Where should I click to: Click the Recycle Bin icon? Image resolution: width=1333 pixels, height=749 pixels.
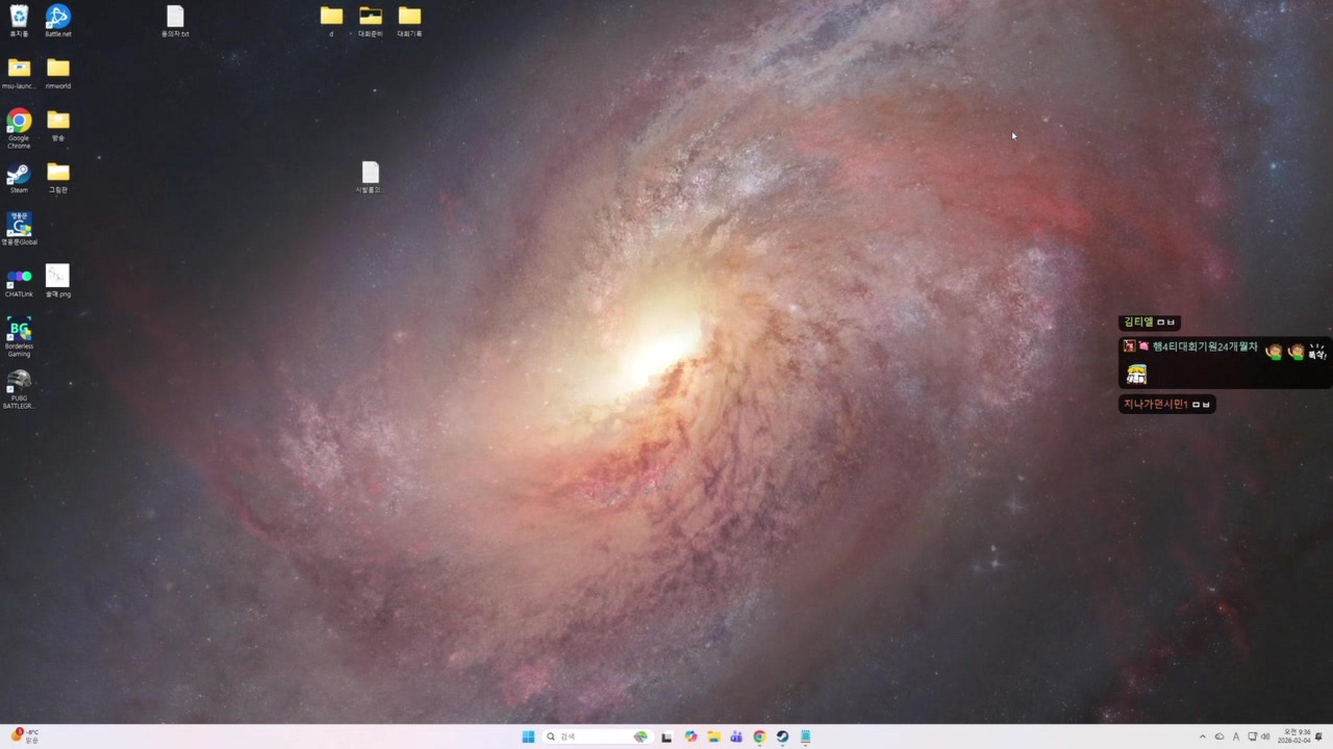click(x=19, y=16)
